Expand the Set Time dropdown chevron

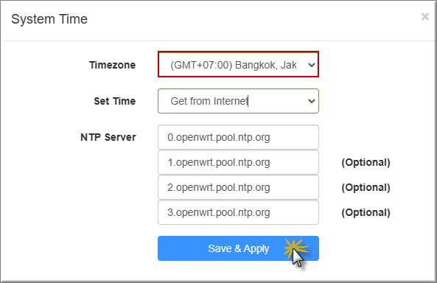(311, 101)
